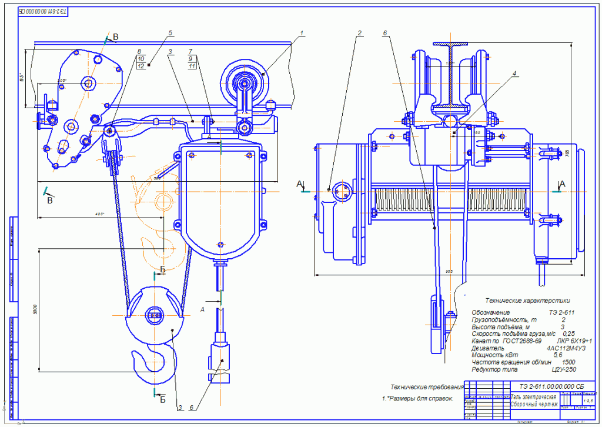602x427 pixels.
Task: Click the "Обозначение" specification label
Action: tap(491, 312)
